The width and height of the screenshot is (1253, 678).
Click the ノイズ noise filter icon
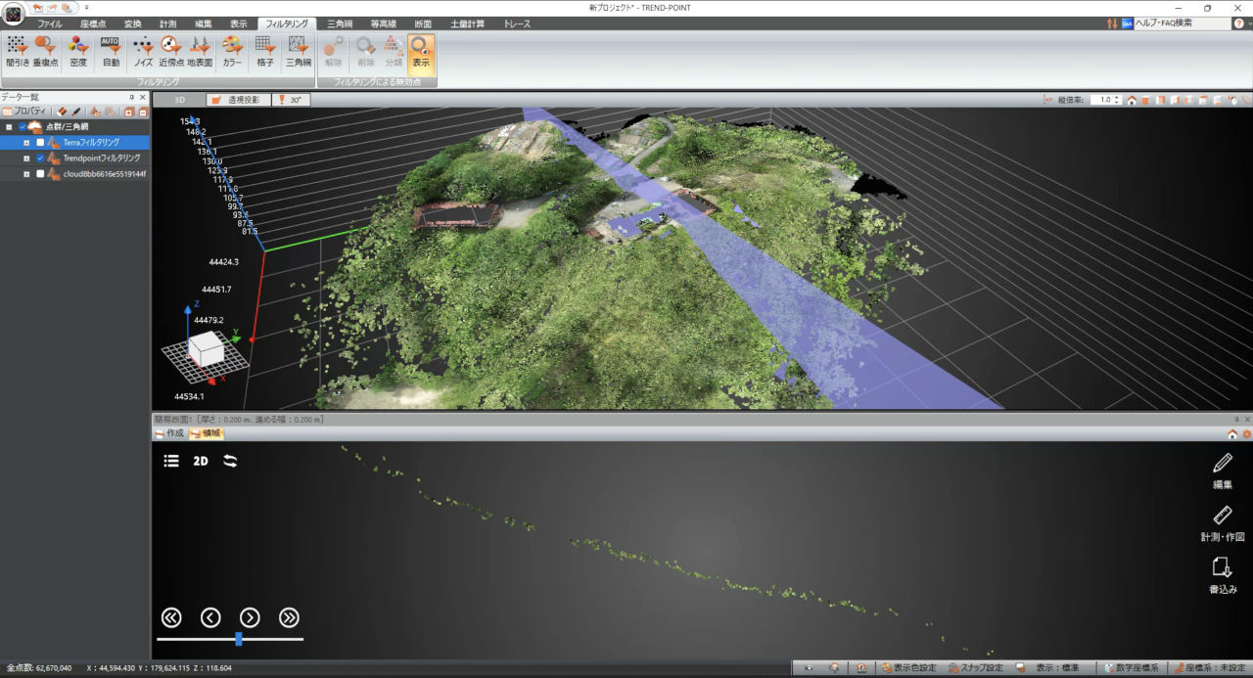tap(143, 51)
